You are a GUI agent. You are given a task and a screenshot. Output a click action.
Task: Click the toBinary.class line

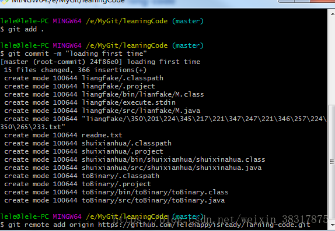116,192
